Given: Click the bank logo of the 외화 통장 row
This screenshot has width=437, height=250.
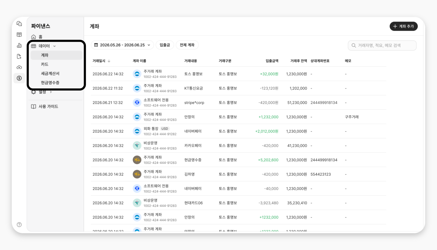Looking at the screenshot, I should pyautogui.click(x=137, y=131).
